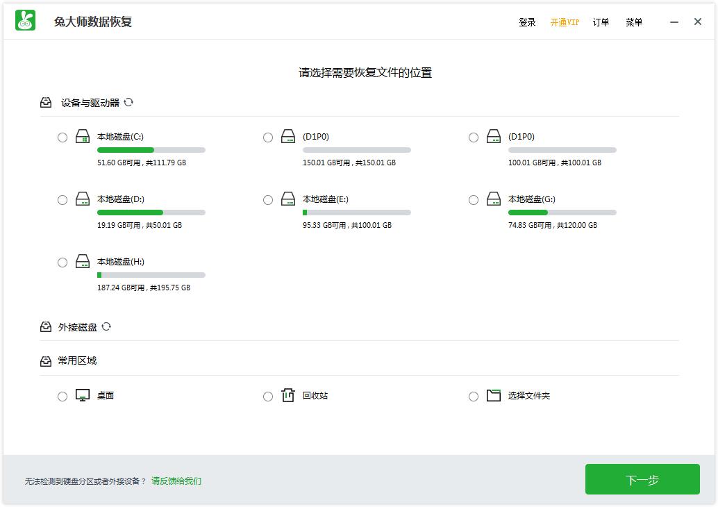Select the first (D1P0) drive option
Viewport: 718px width, 507px height.
[x=268, y=137]
